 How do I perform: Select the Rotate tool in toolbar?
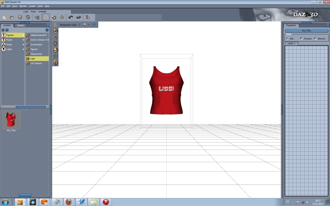[x=54, y=17]
